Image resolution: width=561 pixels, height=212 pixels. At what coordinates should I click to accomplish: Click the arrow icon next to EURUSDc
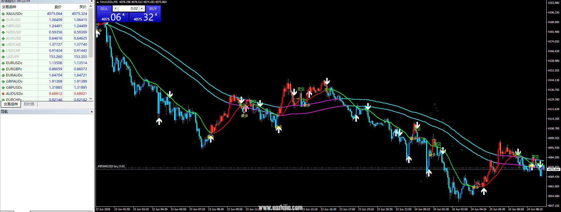coord(3,63)
